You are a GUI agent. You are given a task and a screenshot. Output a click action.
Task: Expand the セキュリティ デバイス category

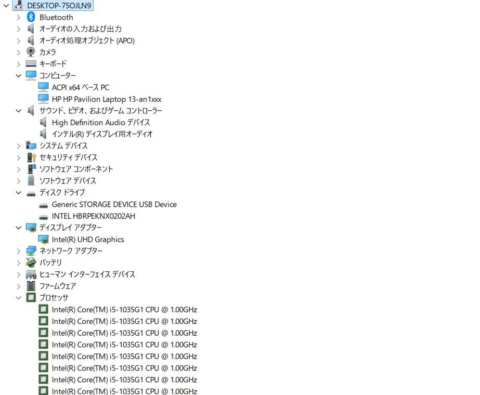(x=19, y=157)
